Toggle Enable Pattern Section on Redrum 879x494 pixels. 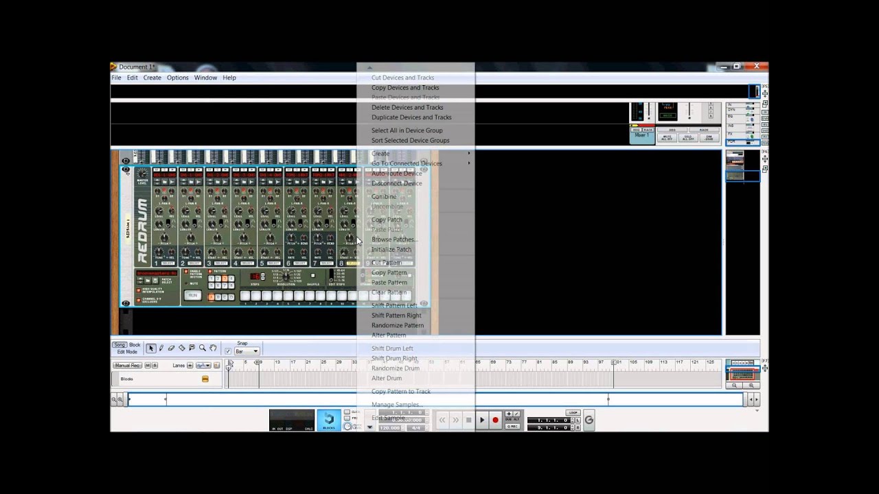186,271
